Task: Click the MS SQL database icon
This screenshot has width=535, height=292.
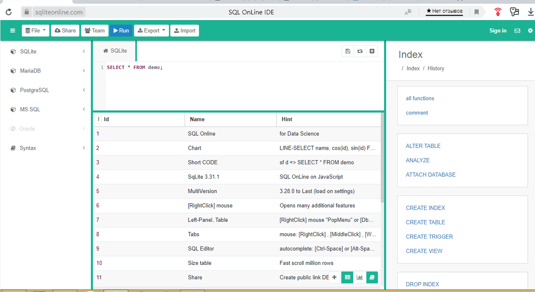Action: point(12,109)
